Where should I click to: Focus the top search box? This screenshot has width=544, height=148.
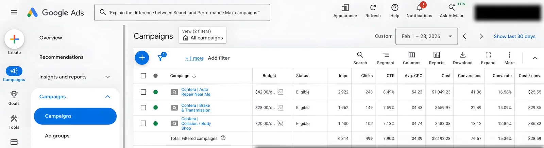pos(182,13)
